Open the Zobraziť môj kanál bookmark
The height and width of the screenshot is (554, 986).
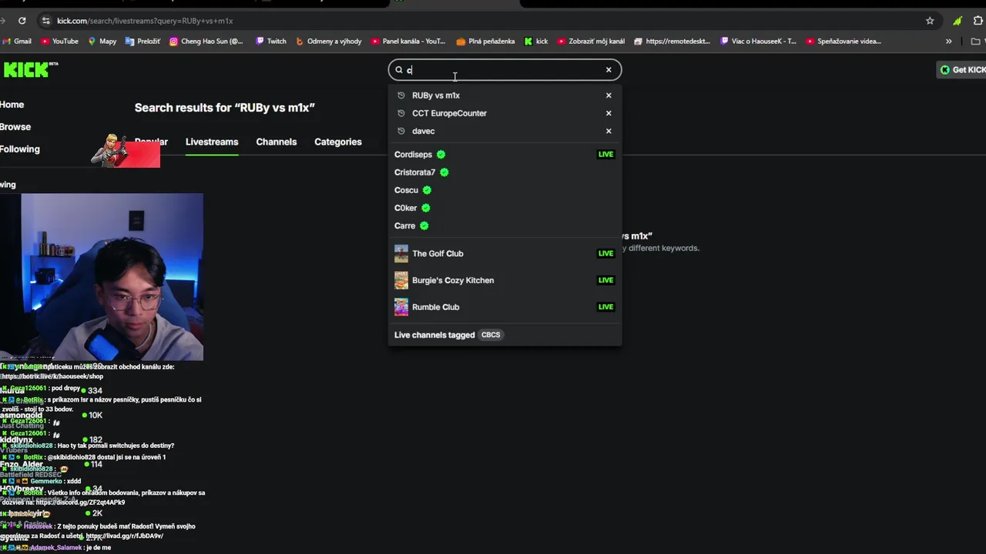(591, 42)
